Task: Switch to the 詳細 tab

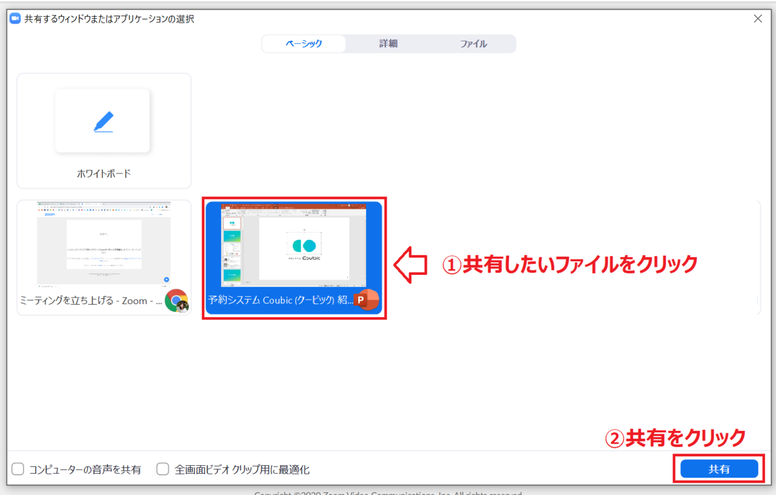Action: (x=388, y=44)
